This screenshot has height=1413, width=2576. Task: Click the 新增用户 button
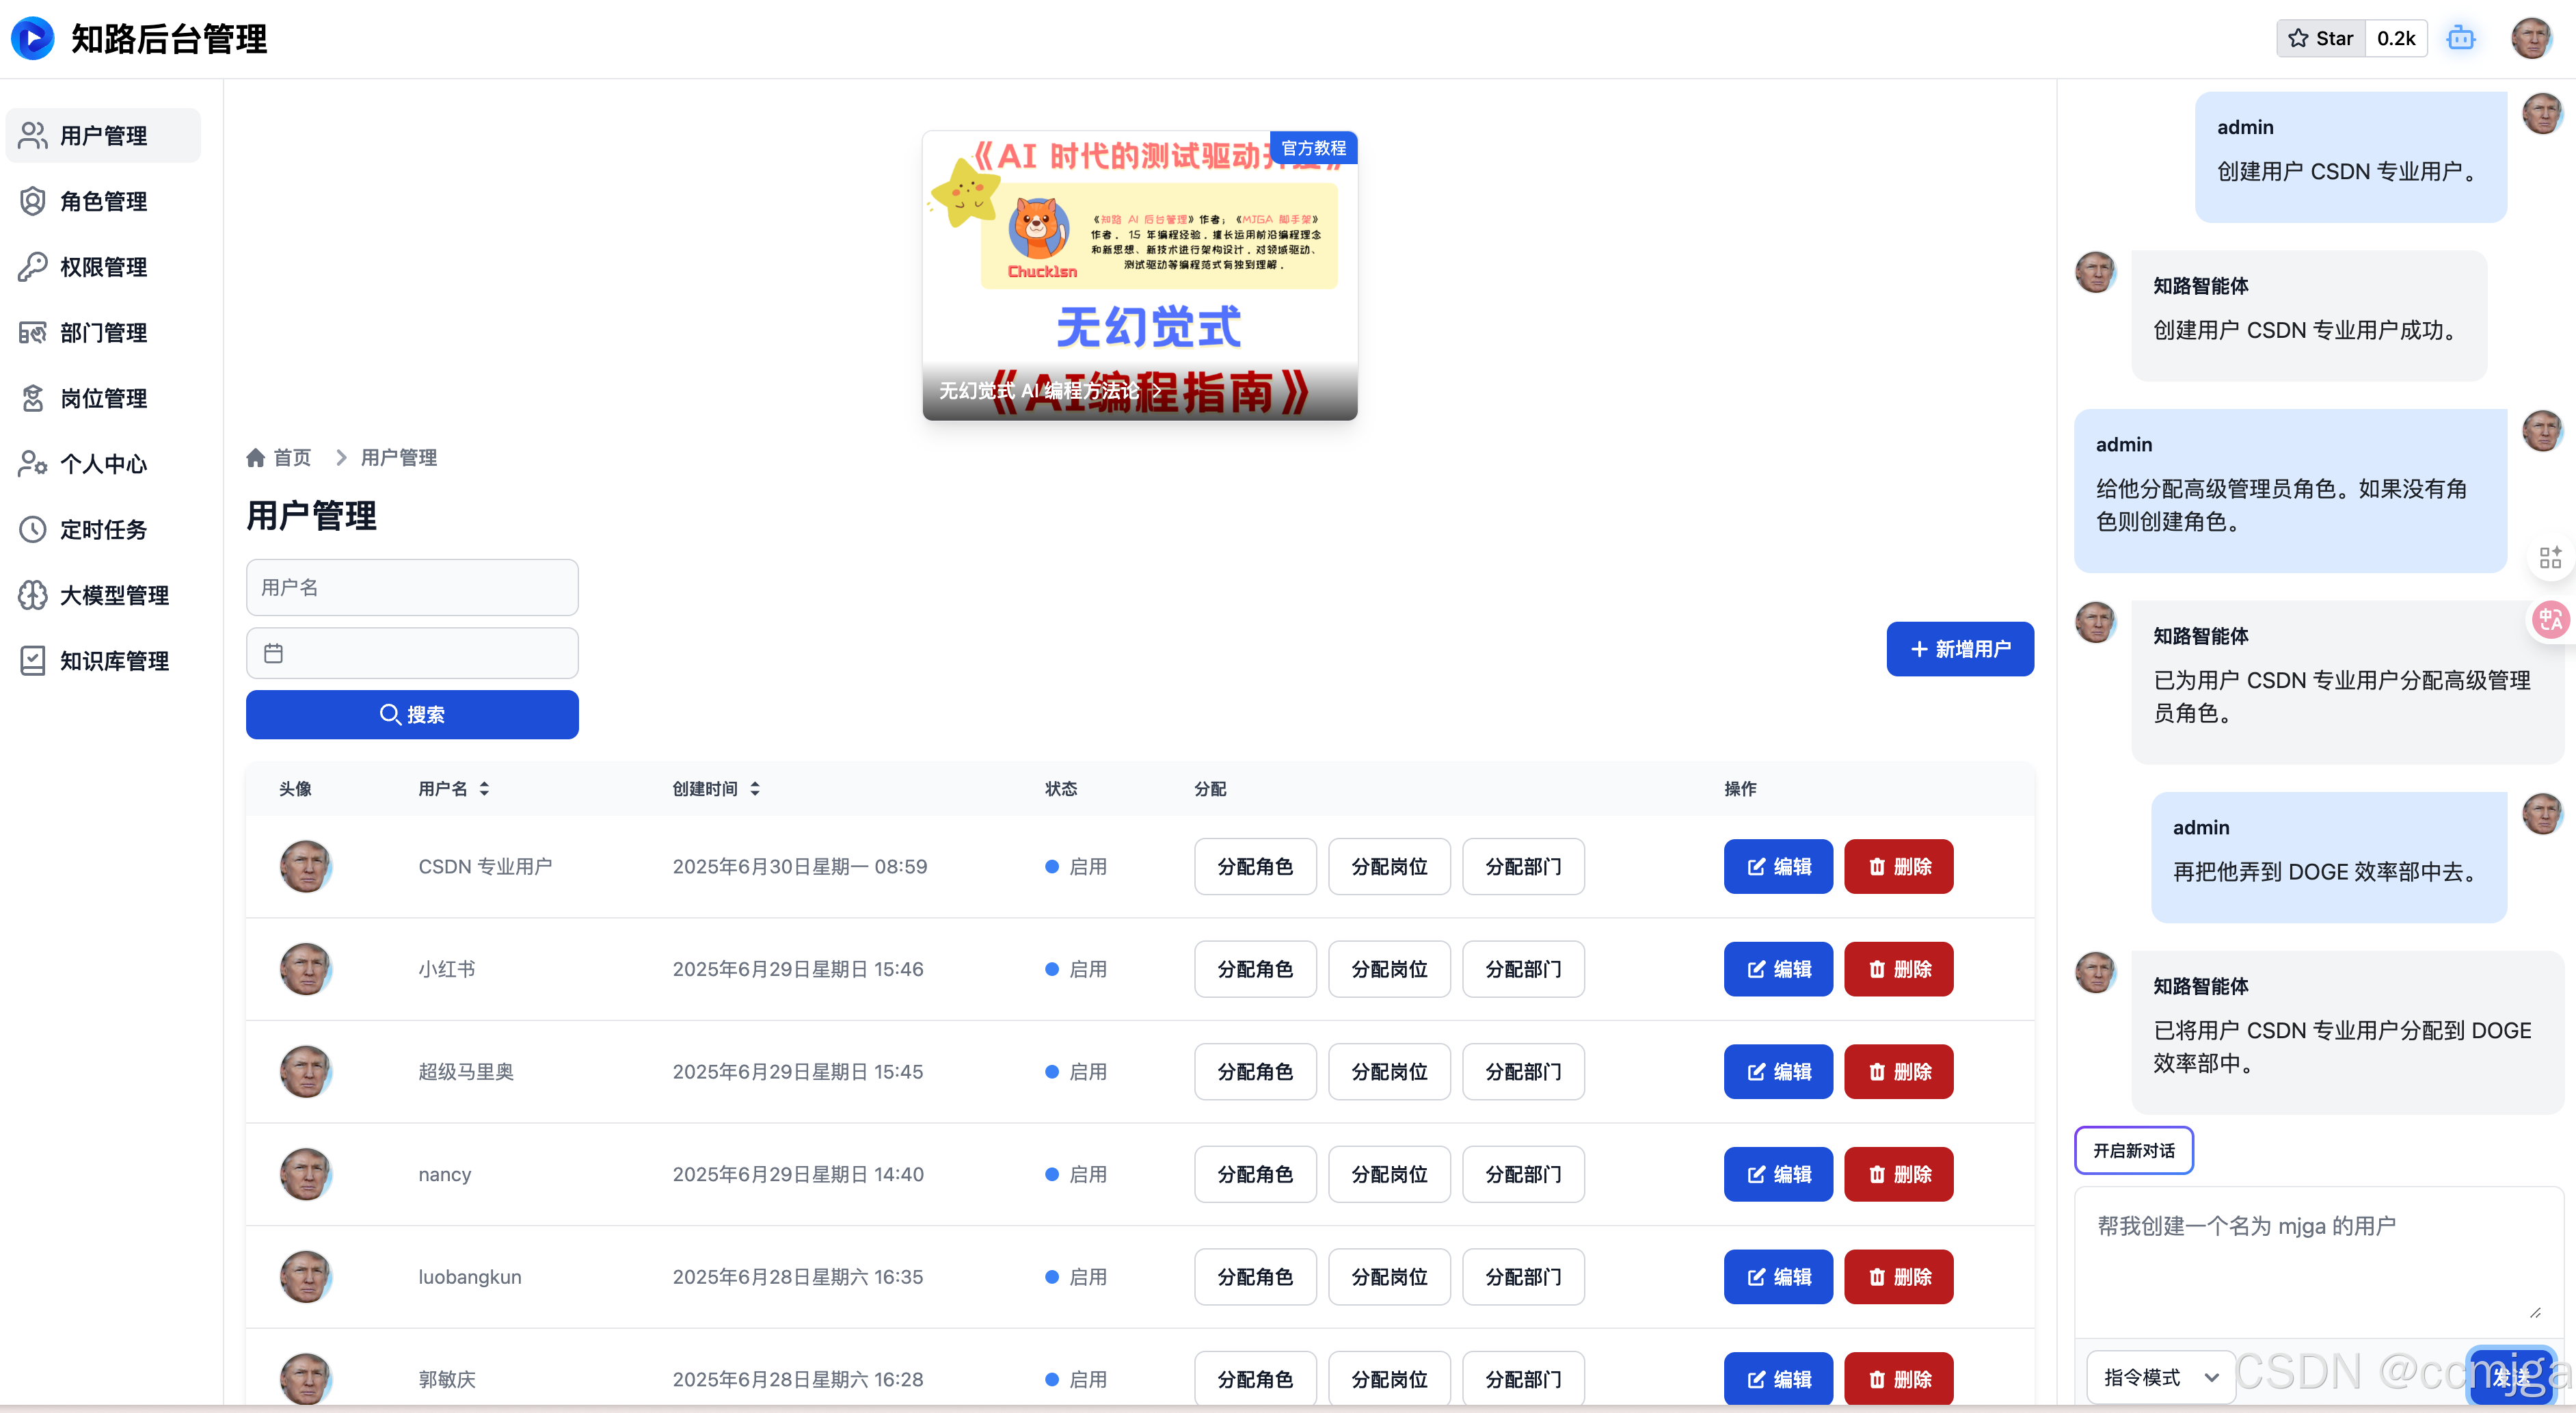(1960, 648)
